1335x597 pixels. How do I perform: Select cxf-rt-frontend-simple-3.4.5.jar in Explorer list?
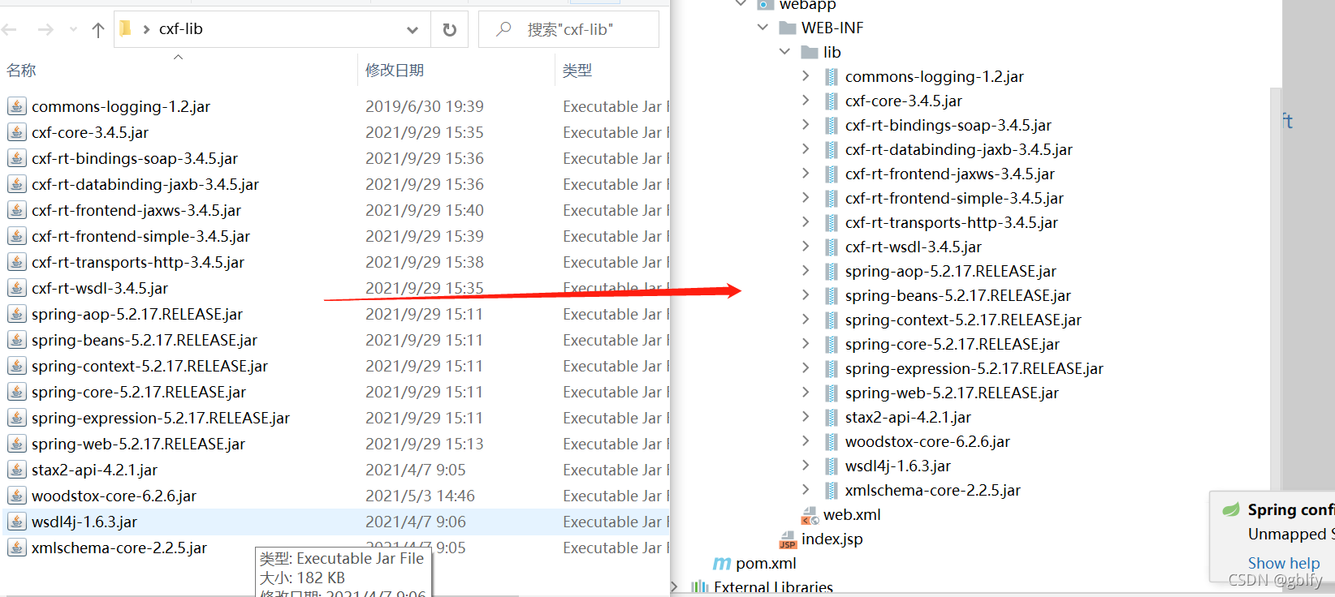tap(141, 236)
